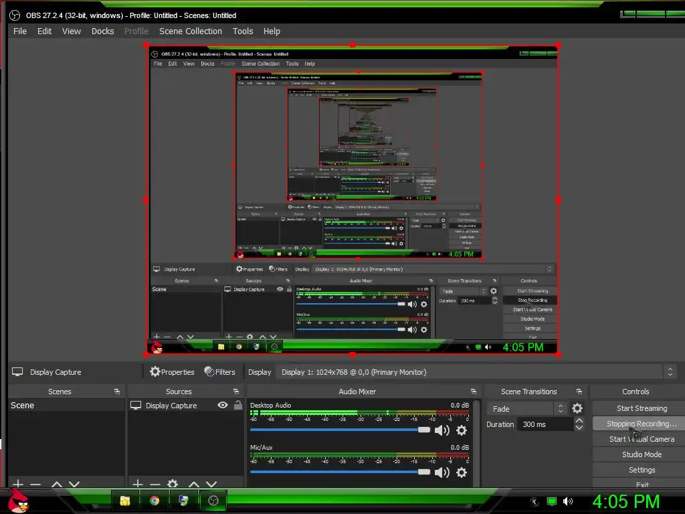Click the Duration 300 ms field
This screenshot has height=514, width=685.
click(545, 424)
